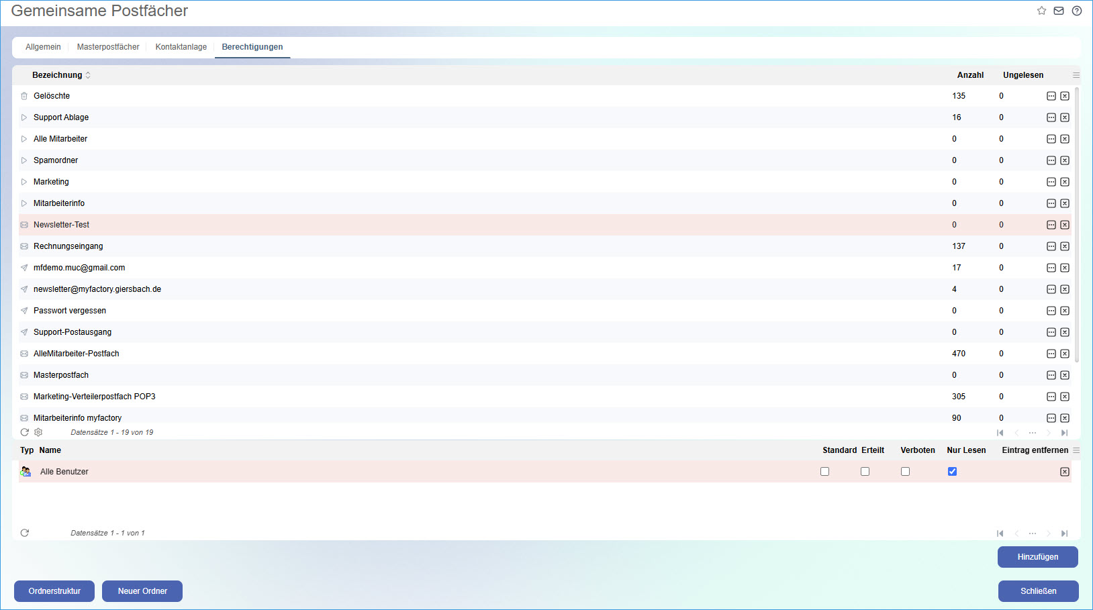Click the Hinzufügen button

point(1038,557)
